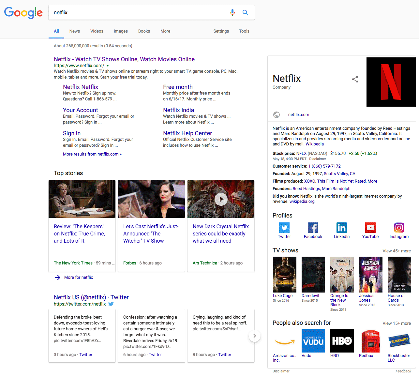
Task: Open 'The Keepers' review story
Action: 79,233
